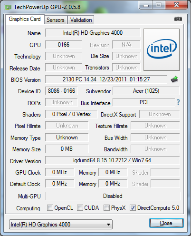Enable the OpenCL checkbox
The width and height of the screenshot is (191, 236).
pos(50,207)
